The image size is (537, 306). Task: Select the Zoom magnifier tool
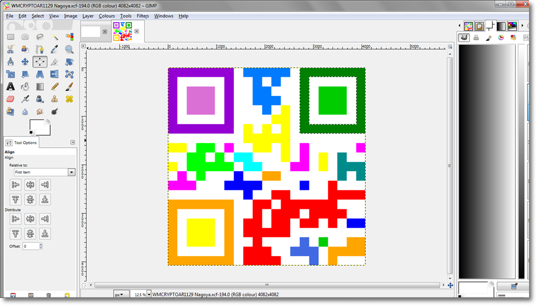[70, 49]
